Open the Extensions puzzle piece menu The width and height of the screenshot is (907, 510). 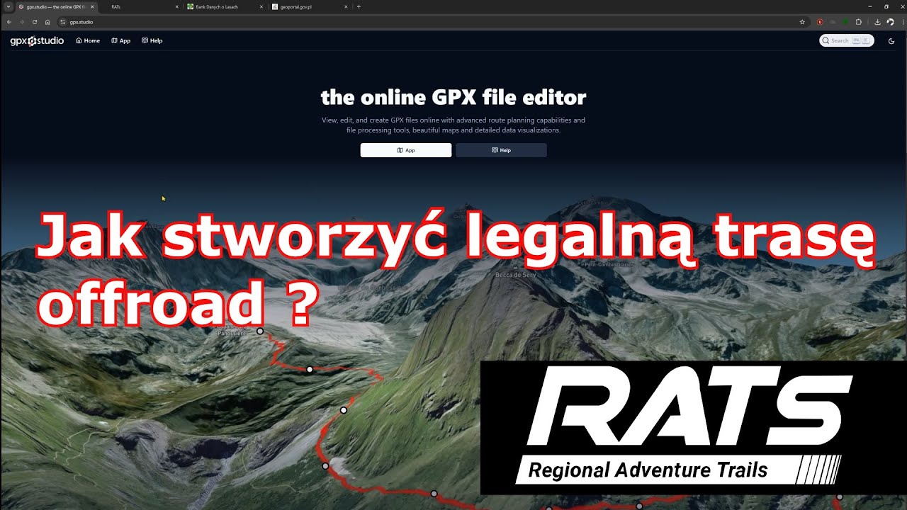point(859,22)
